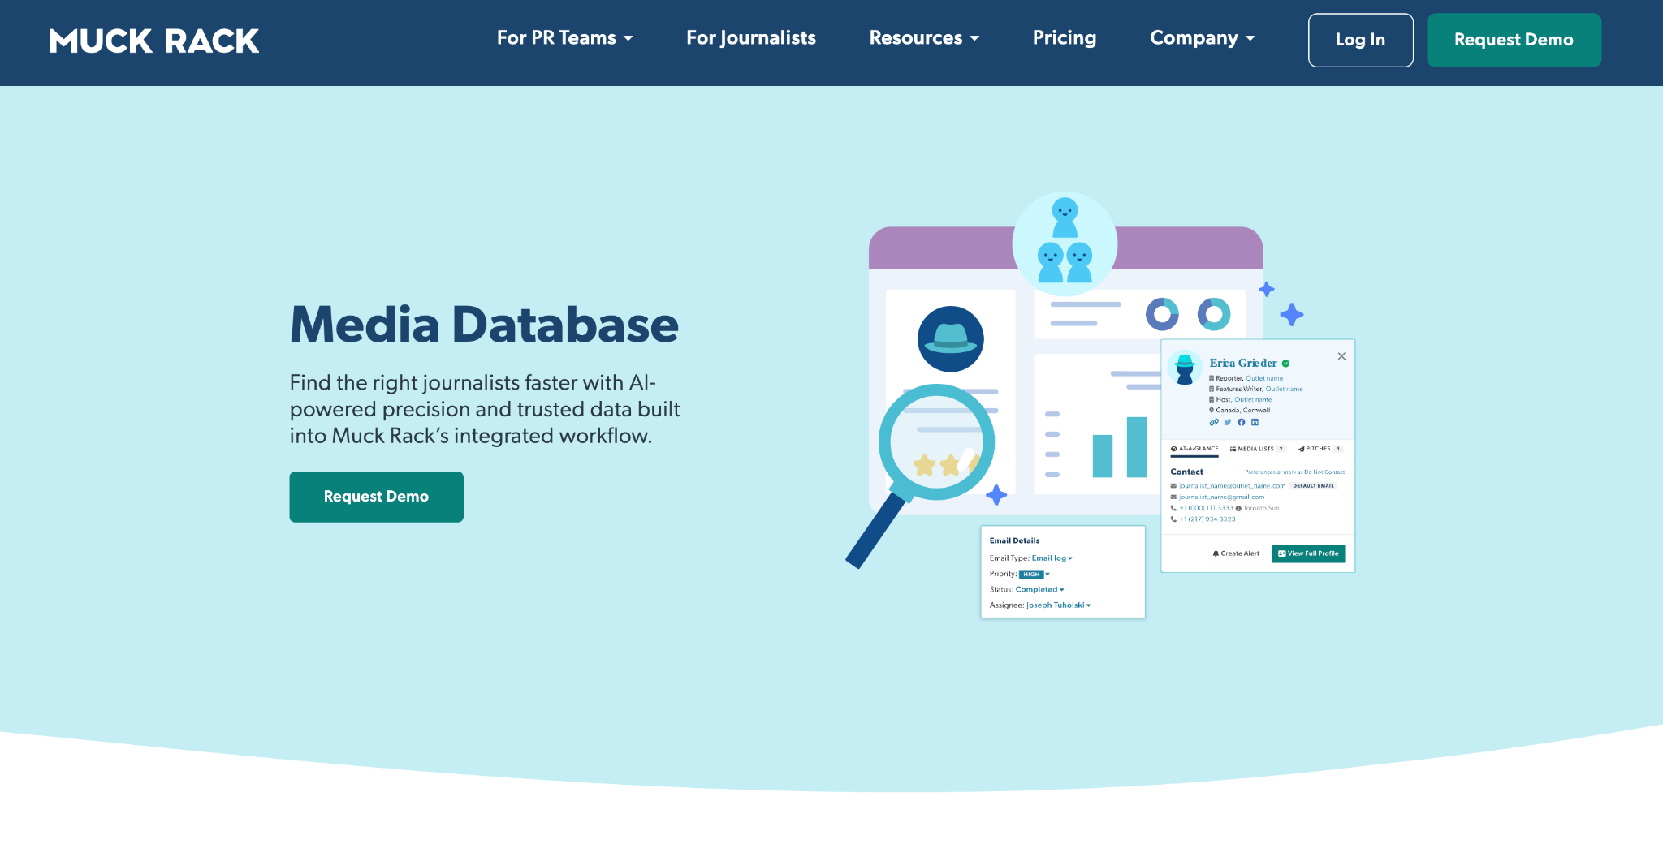Open the Priority dropdown set to HIGH

1034,574
